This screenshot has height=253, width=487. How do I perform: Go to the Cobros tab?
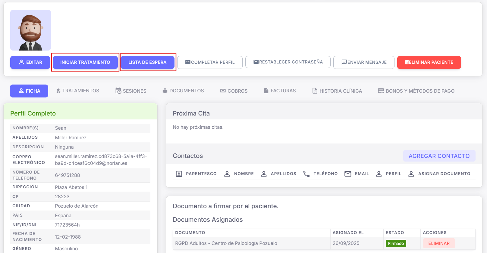point(234,91)
